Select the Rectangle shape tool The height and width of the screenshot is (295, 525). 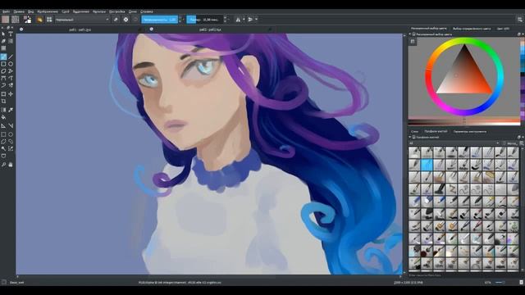[3, 64]
